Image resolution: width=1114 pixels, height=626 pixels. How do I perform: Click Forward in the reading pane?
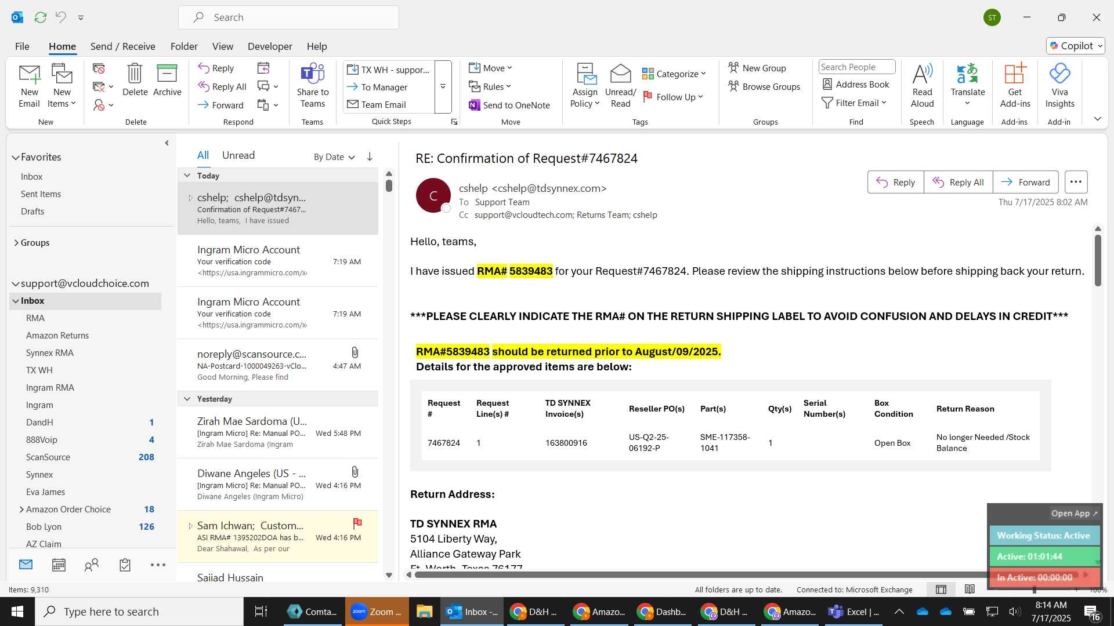coord(1025,182)
